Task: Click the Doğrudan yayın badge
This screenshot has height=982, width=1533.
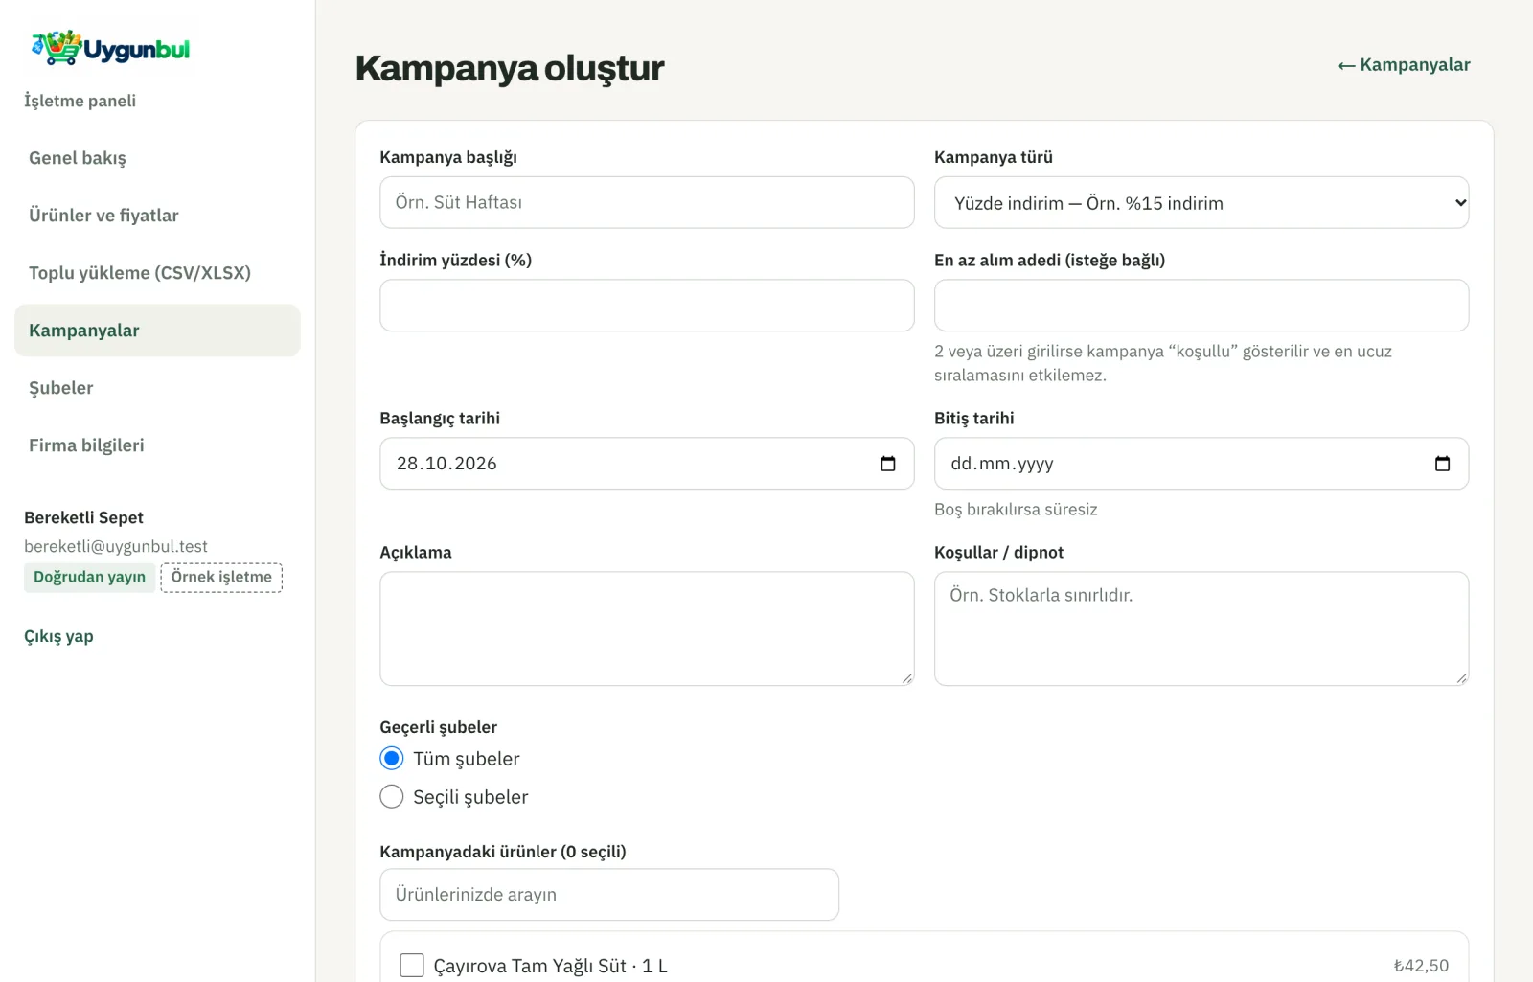Action: [x=89, y=577]
